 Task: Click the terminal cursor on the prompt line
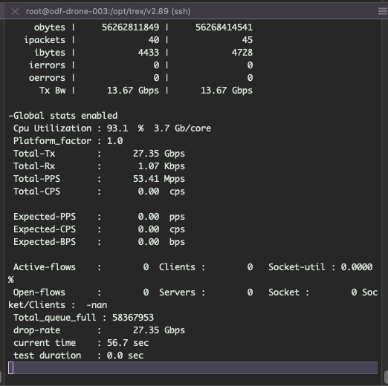coord(11,368)
